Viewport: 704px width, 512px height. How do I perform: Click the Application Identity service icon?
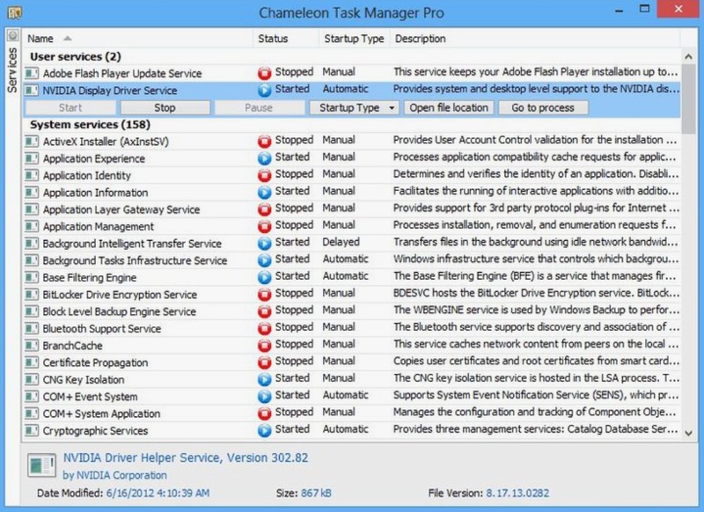click(x=32, y=175)
